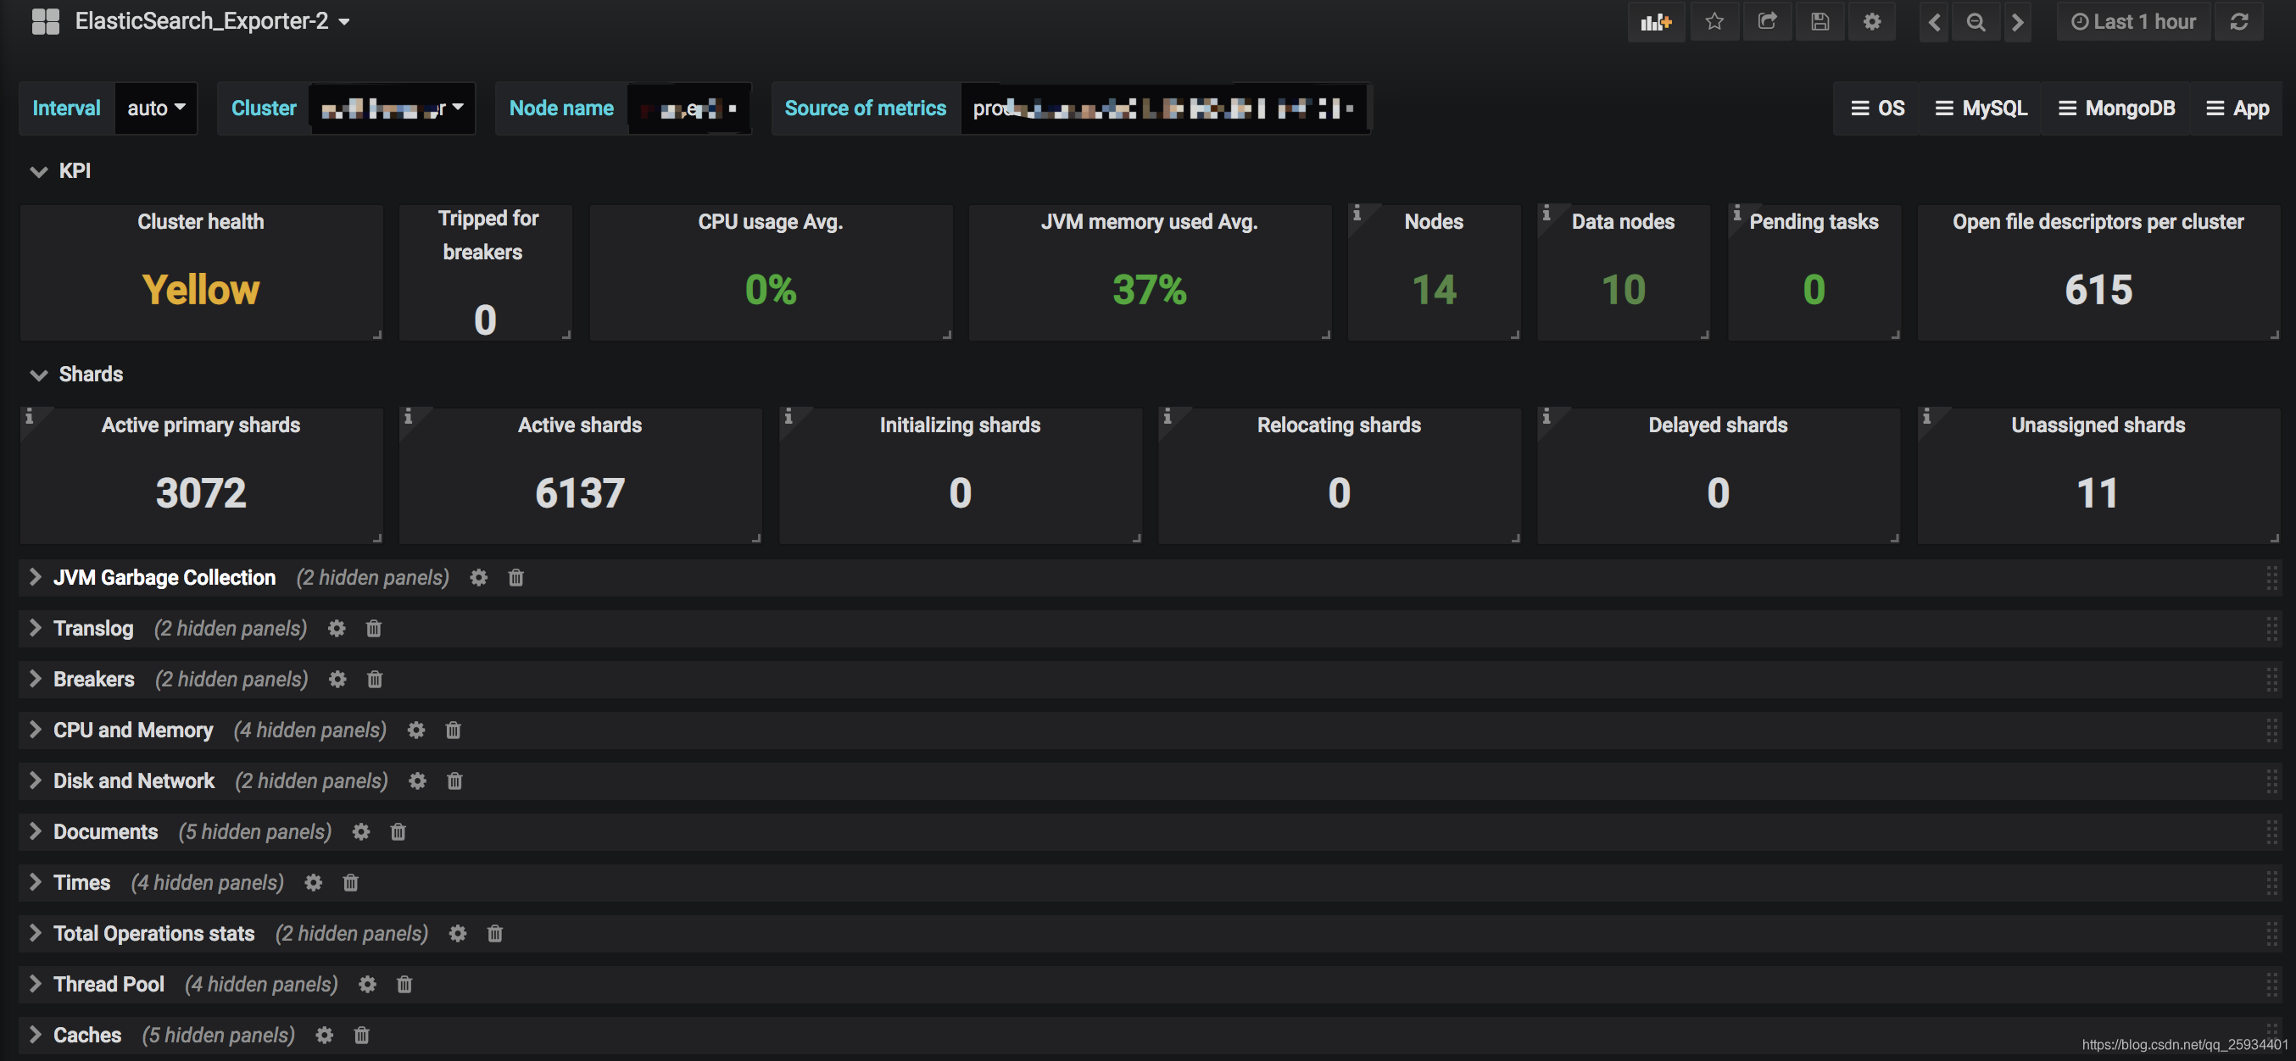Open the MySQL dashboards link menu
The width and height of the screenshot is (2296, 1061).
click(1981, 108)
